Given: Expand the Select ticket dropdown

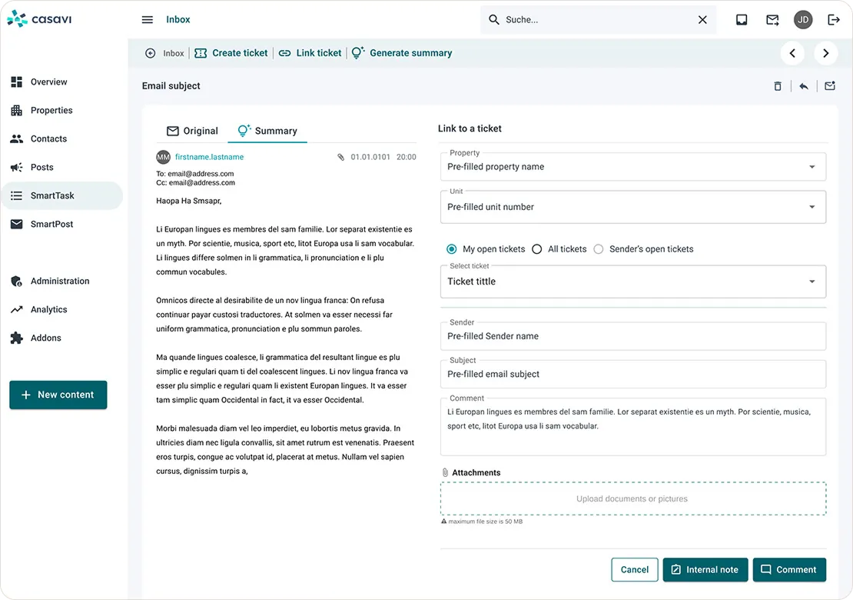Looking at the screenshot, I should [633, 282].
